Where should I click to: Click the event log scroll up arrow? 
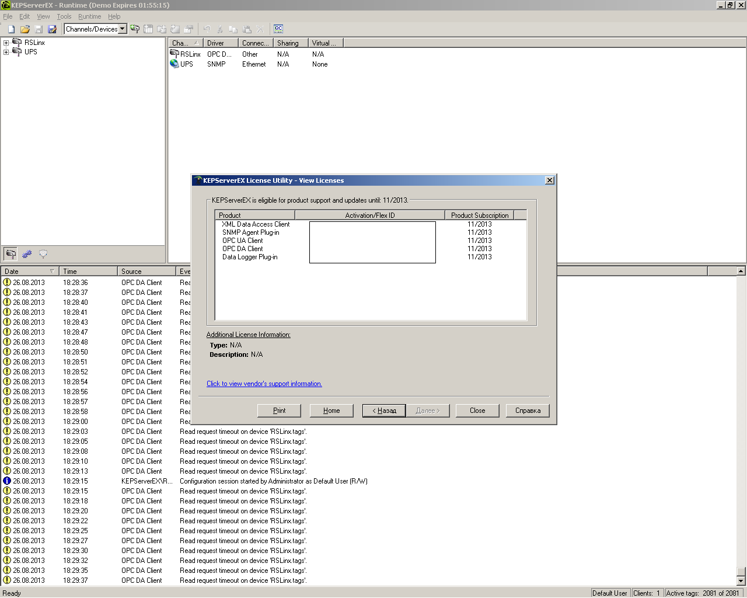point(741,271)
